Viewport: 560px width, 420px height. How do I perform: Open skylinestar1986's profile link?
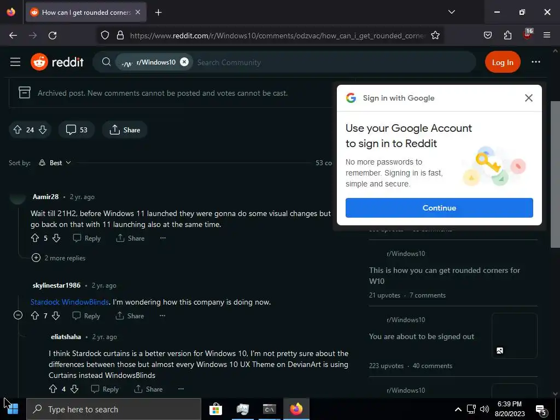tap(56, 285)
